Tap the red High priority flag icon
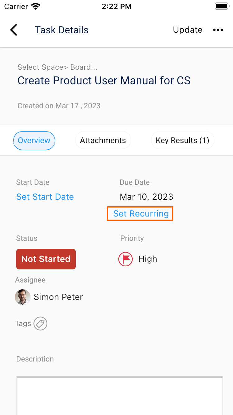 (126, 259)
